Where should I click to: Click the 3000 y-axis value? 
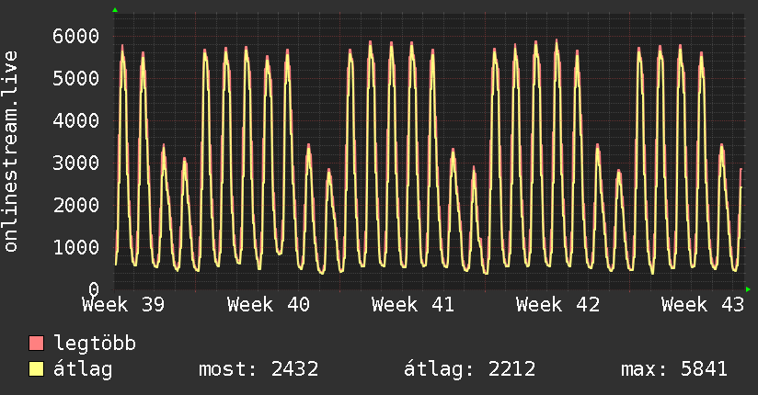76,163
